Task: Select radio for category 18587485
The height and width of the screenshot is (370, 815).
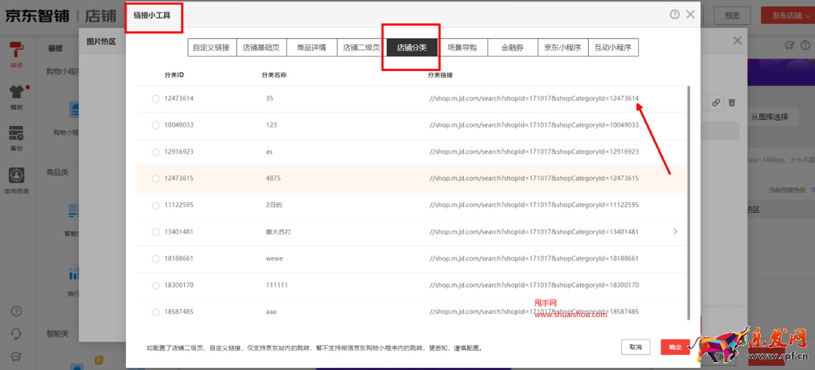Action: 155,312
